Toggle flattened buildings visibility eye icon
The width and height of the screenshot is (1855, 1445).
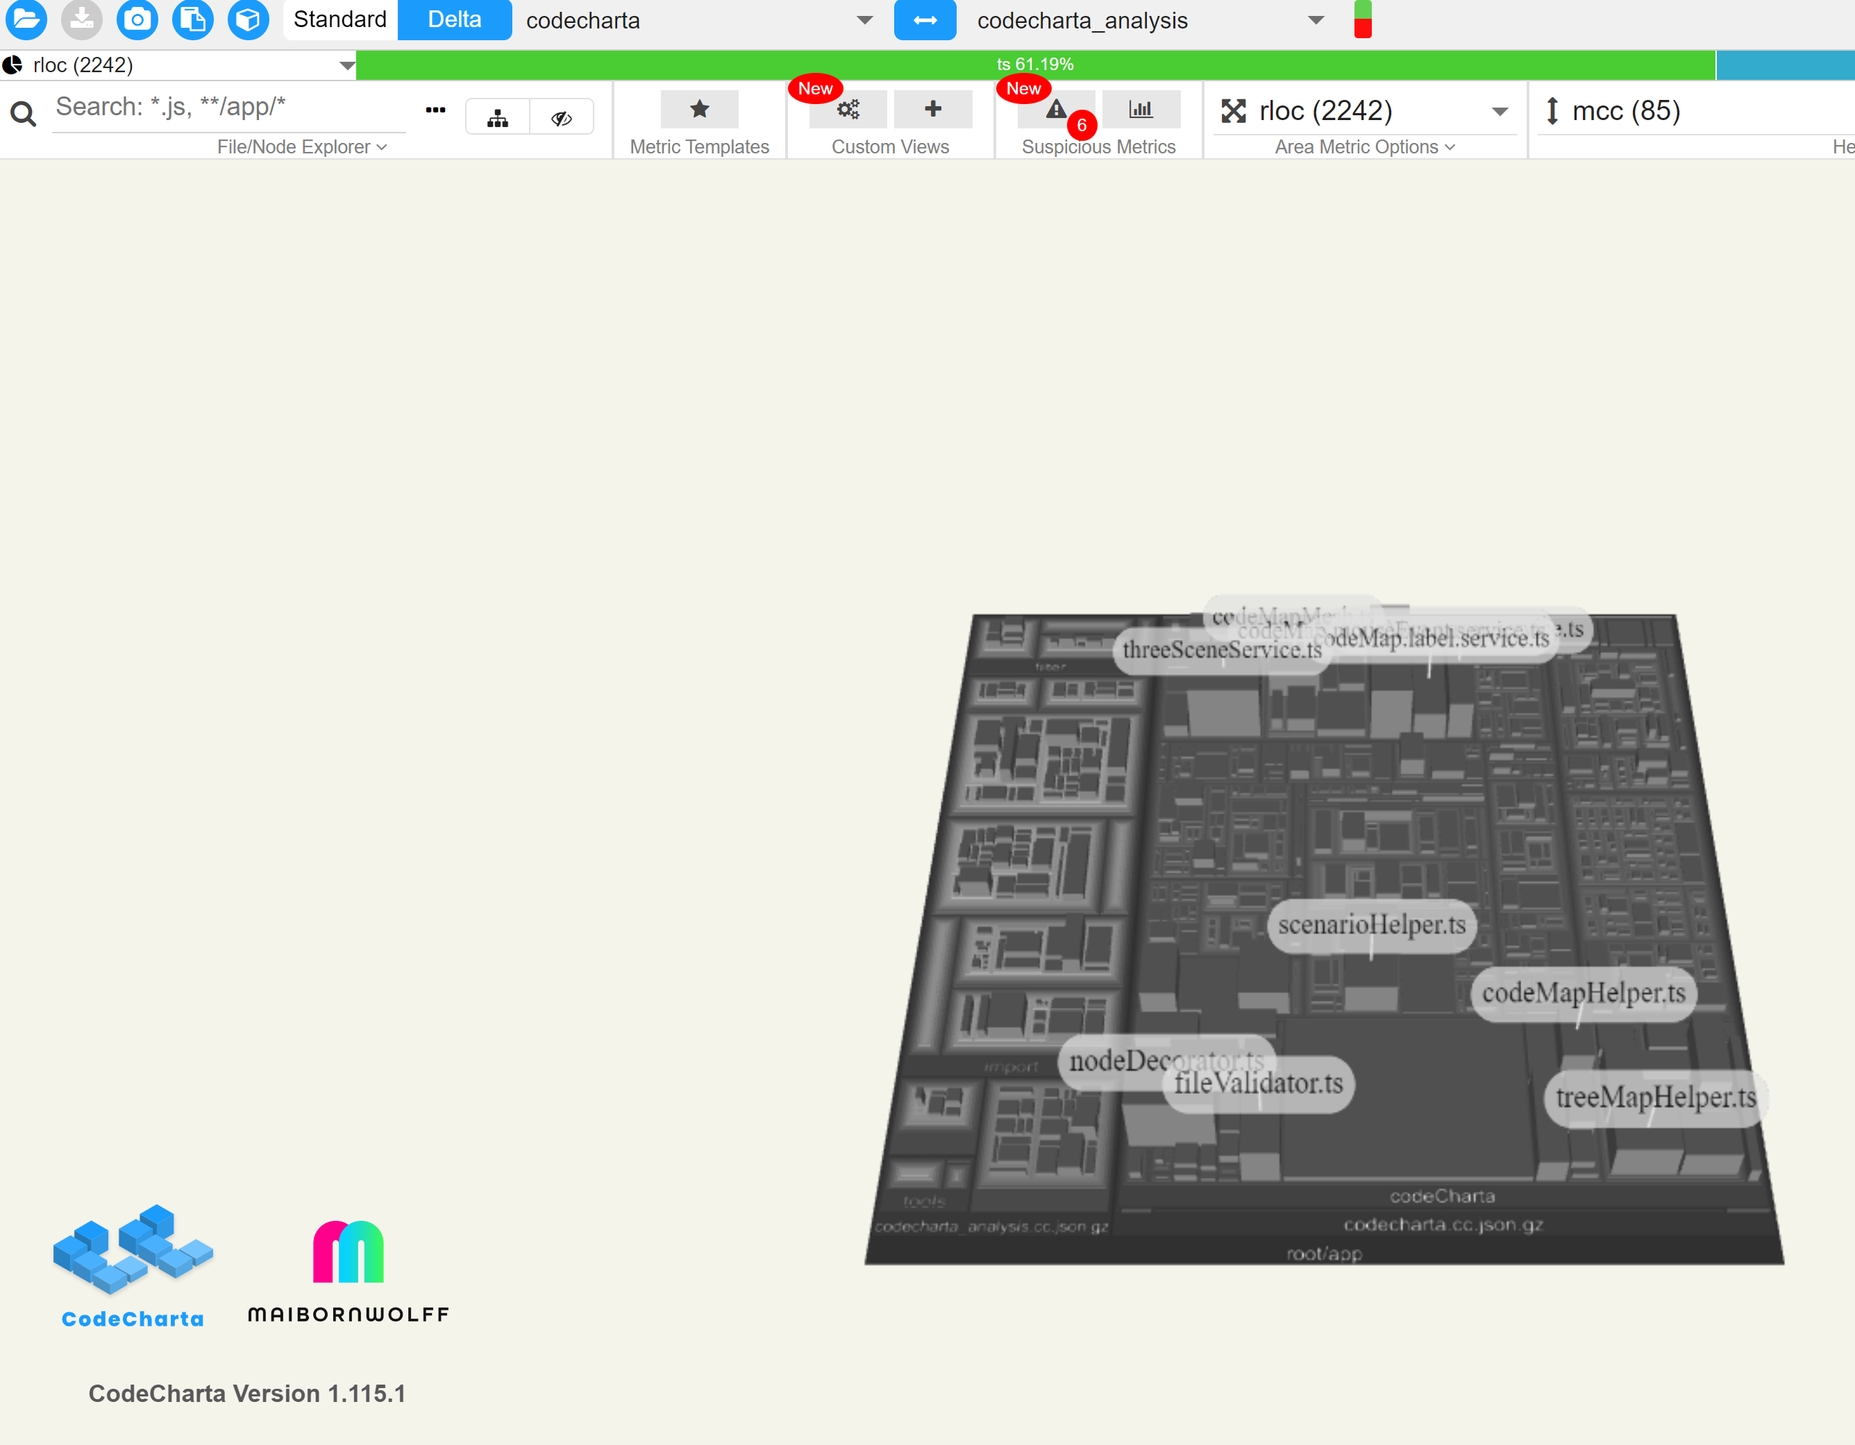point(562,117)
